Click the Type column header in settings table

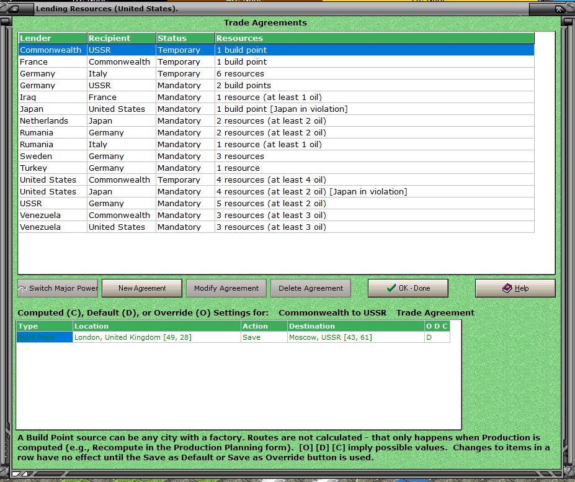click(x=45, y=326)
